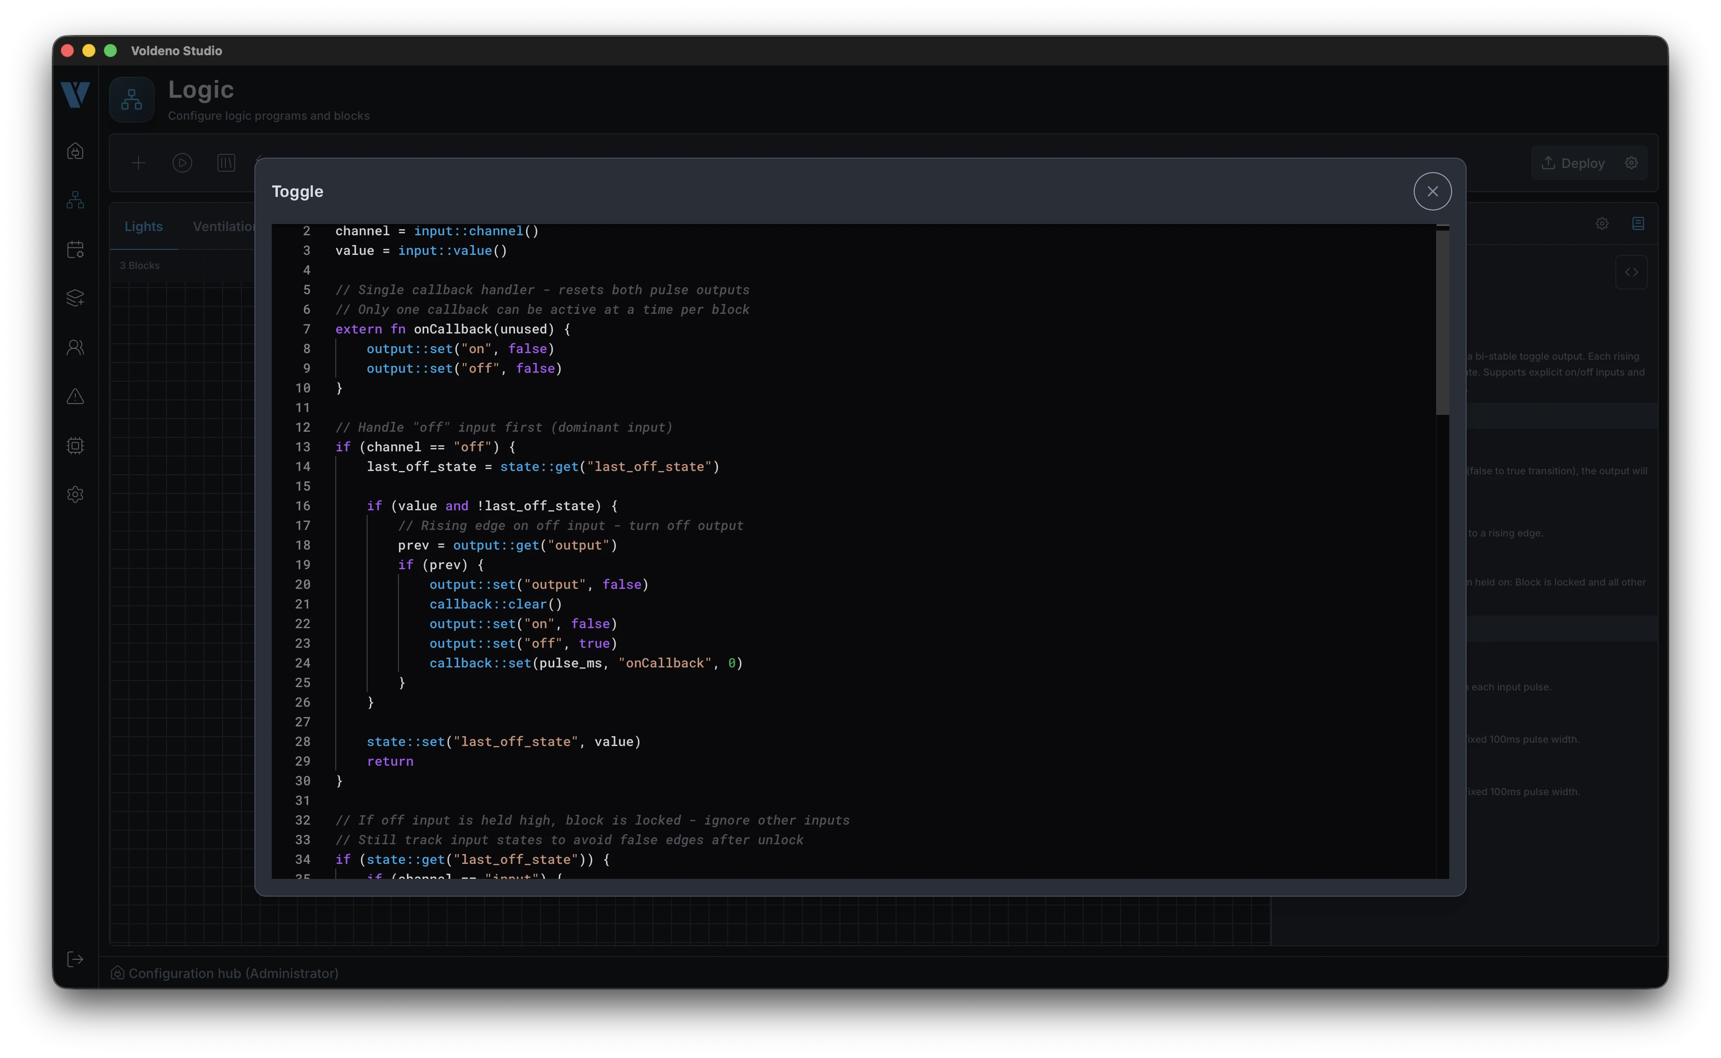1721x1058 pixels.
Task: Click the gear icon in right panel header
Action: coord(1602,223)
